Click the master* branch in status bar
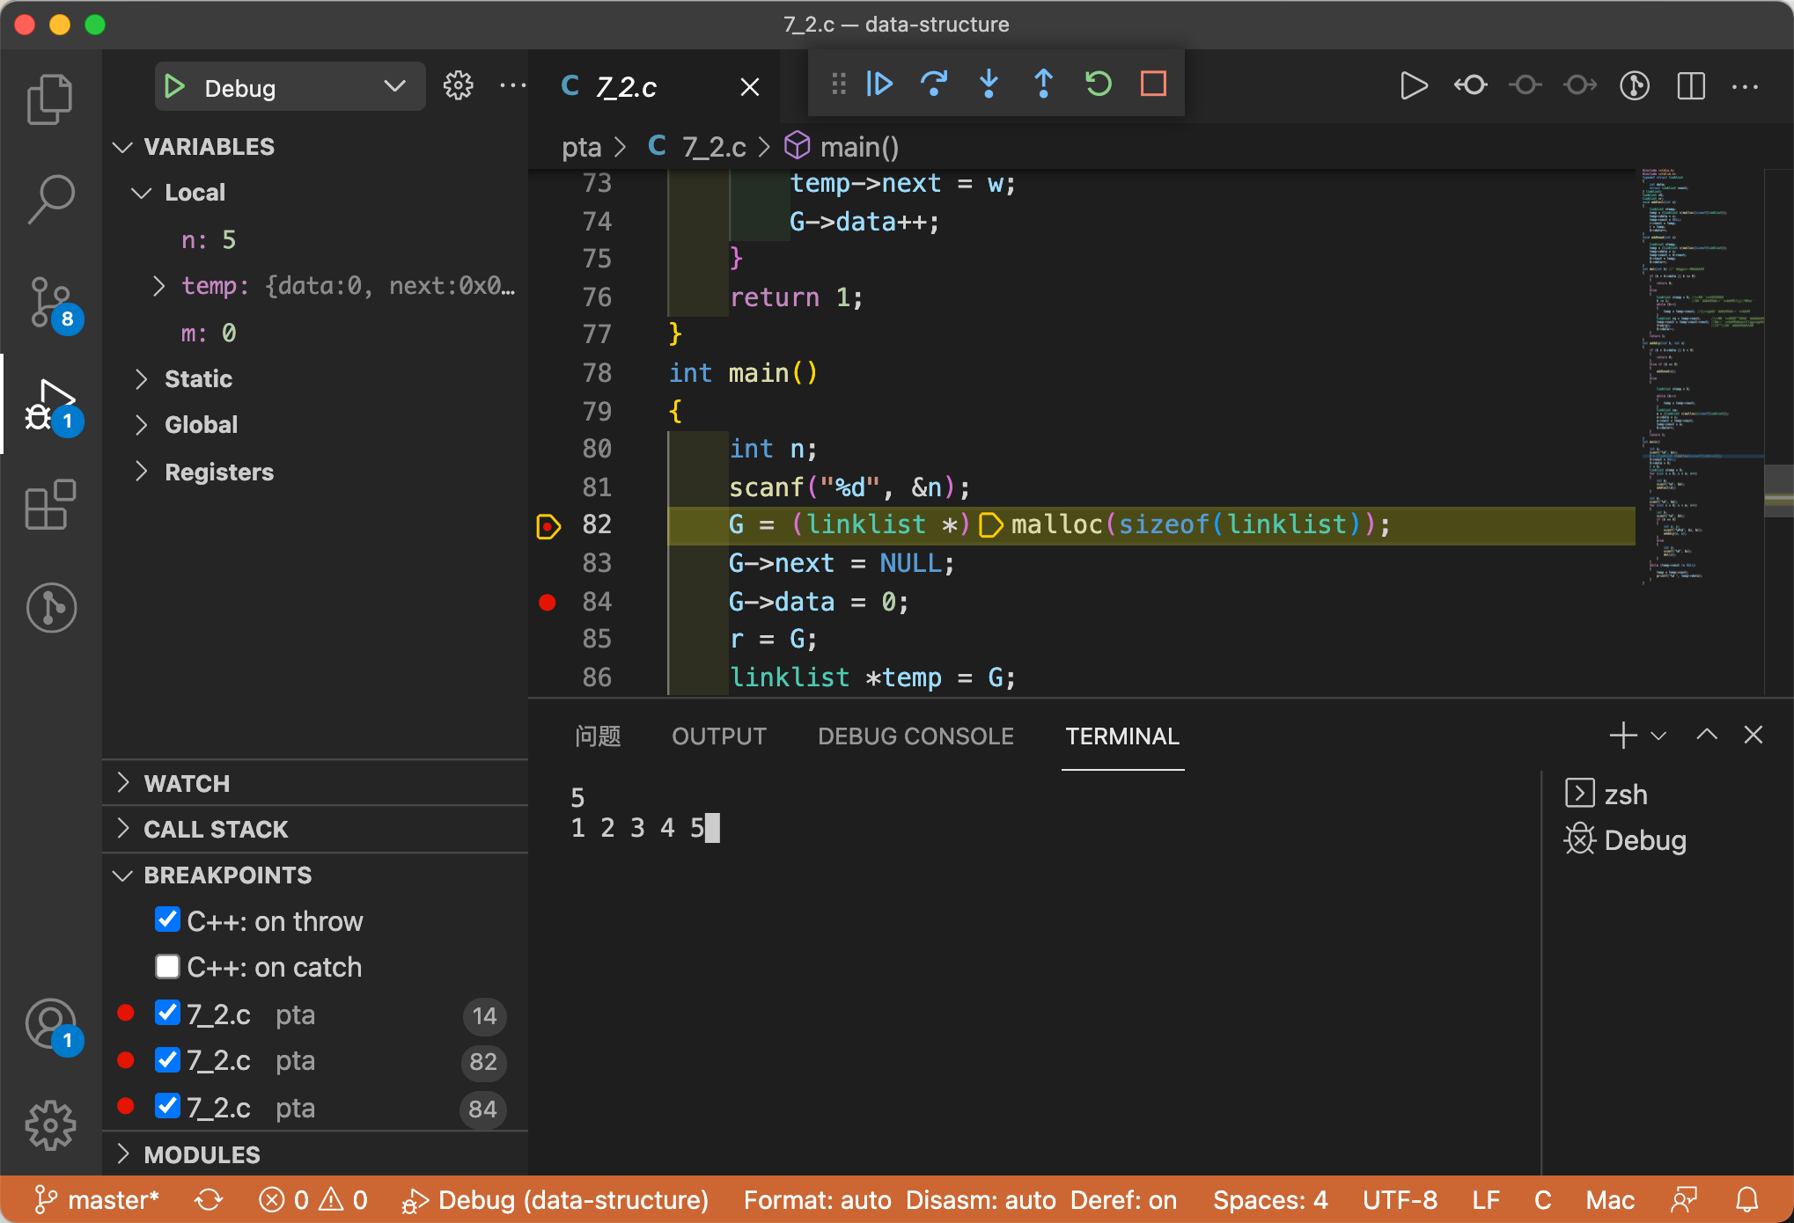The image size is (1794, 1223). [x=97, y=1200]
